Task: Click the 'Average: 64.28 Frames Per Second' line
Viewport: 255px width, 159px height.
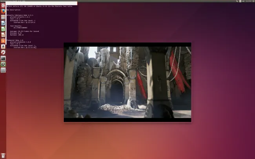Action: coord(24,31)
